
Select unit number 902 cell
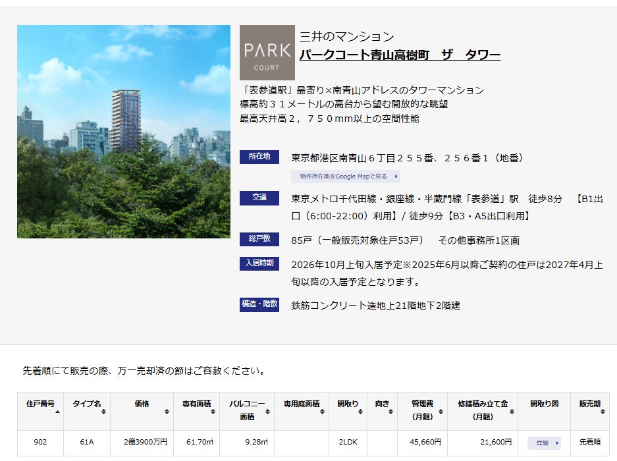(40, 442)
